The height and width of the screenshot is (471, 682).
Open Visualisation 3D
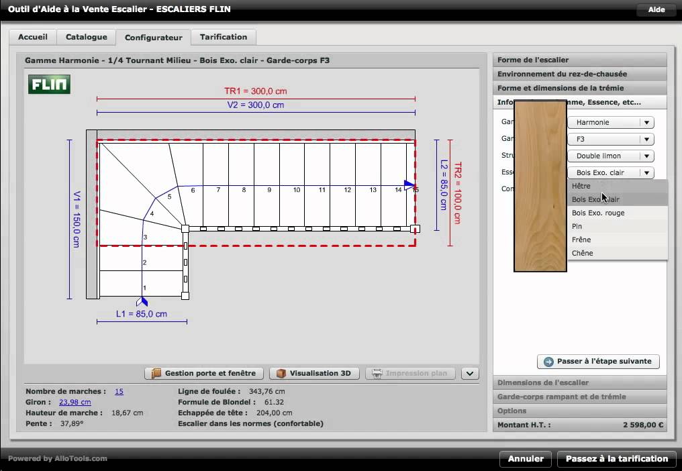[x=314, y=373]
